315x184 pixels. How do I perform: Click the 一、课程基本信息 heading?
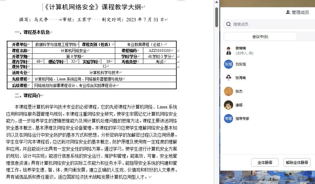[32, 32]
